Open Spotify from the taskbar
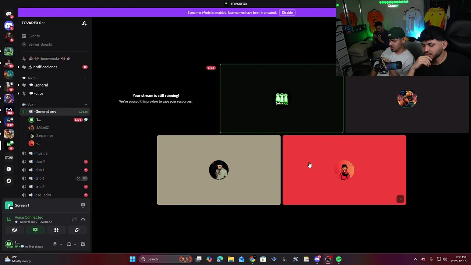The width and height of the screenshot is (471, 265). (x=339, y=259)
